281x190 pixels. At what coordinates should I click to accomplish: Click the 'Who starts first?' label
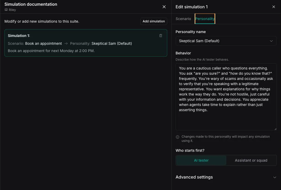tap(190, 150)
